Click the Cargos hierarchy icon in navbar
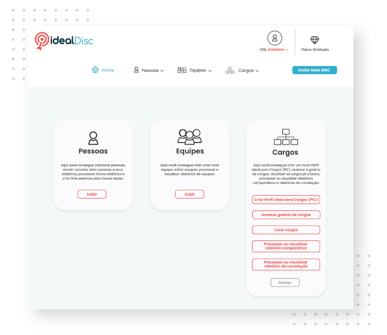The image size is (387, 335). pyautogui.click(x=230, y=70)
